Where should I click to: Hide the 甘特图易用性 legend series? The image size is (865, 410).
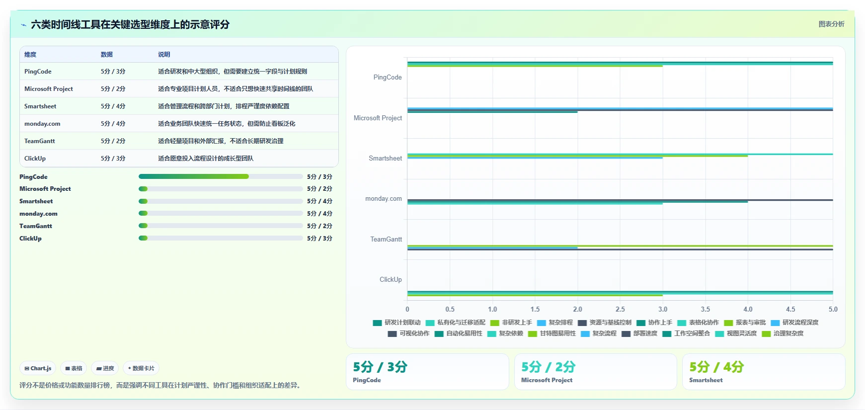tap(551, 333)
